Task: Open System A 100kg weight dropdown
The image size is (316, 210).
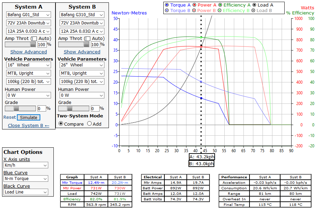Action: click(x=28, y=82)
